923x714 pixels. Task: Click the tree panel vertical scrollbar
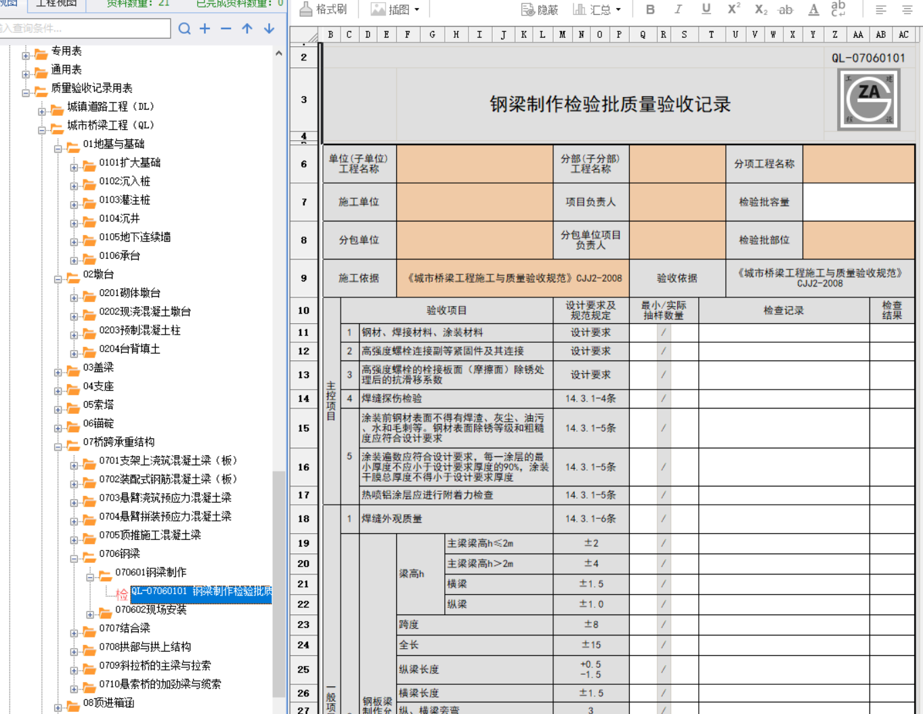(279, 583)
